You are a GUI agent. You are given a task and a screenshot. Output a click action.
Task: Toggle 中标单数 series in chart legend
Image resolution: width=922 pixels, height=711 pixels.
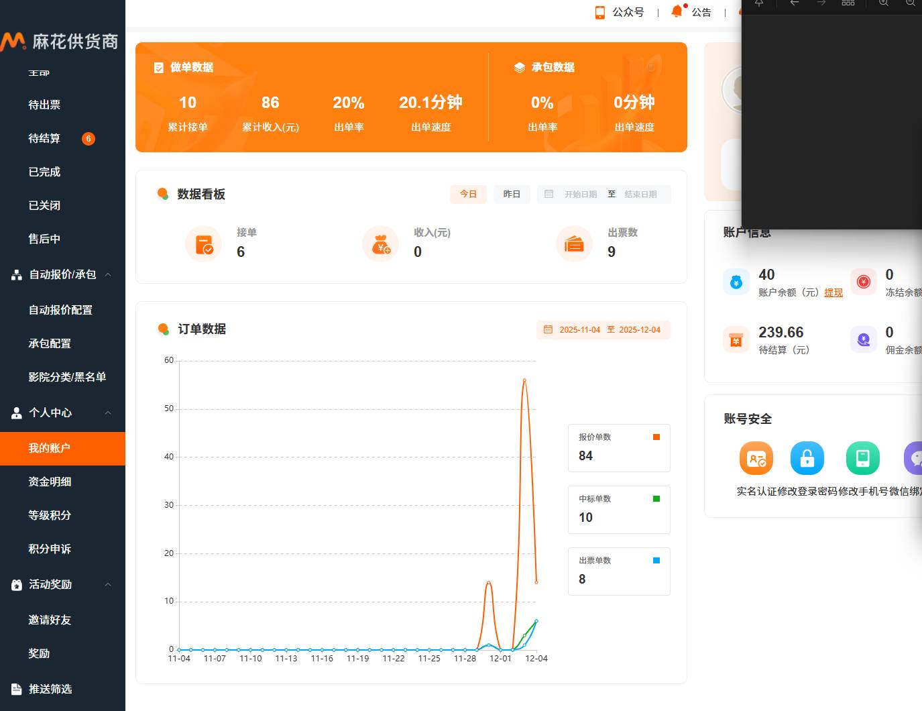click(x=656, y=499)
